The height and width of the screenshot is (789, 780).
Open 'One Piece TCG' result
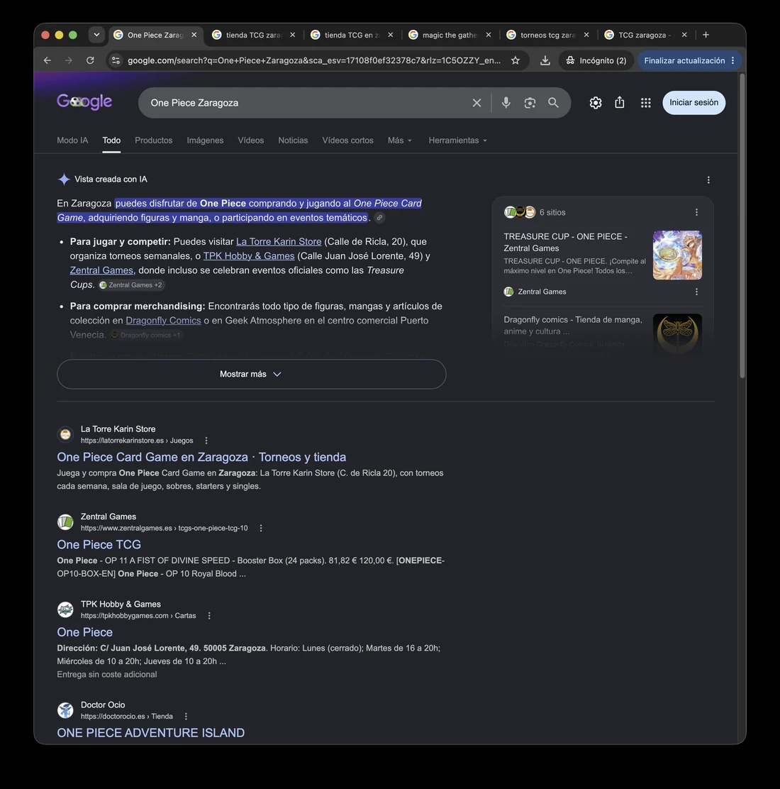pyautogui.click(x=99, y=544)
